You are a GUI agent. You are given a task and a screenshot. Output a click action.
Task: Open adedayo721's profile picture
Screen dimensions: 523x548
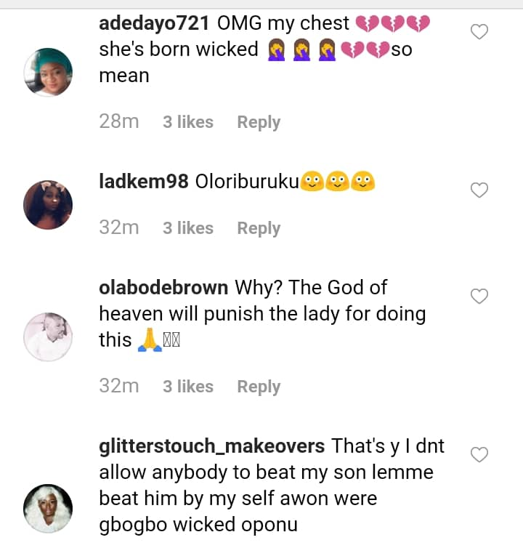coord(48,72)
